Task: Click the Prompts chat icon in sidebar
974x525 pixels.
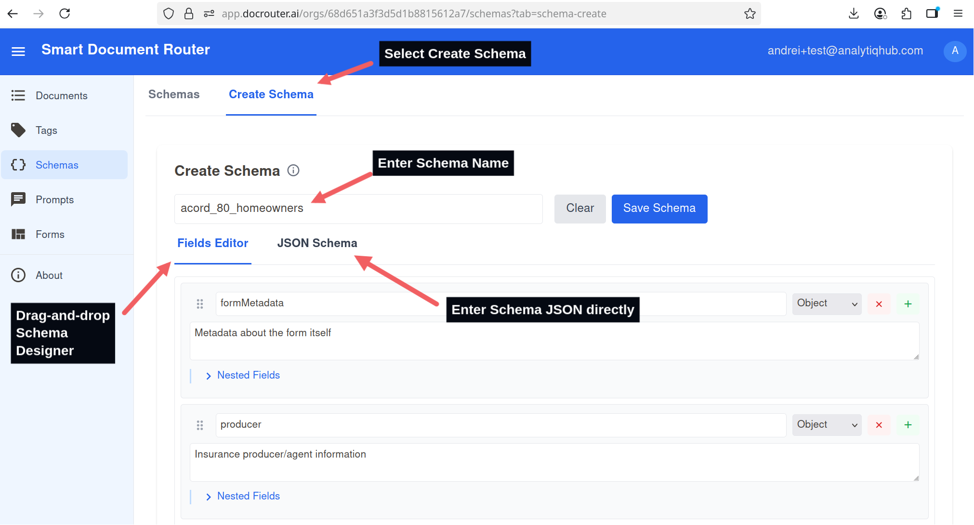Action: pos(18,199)
